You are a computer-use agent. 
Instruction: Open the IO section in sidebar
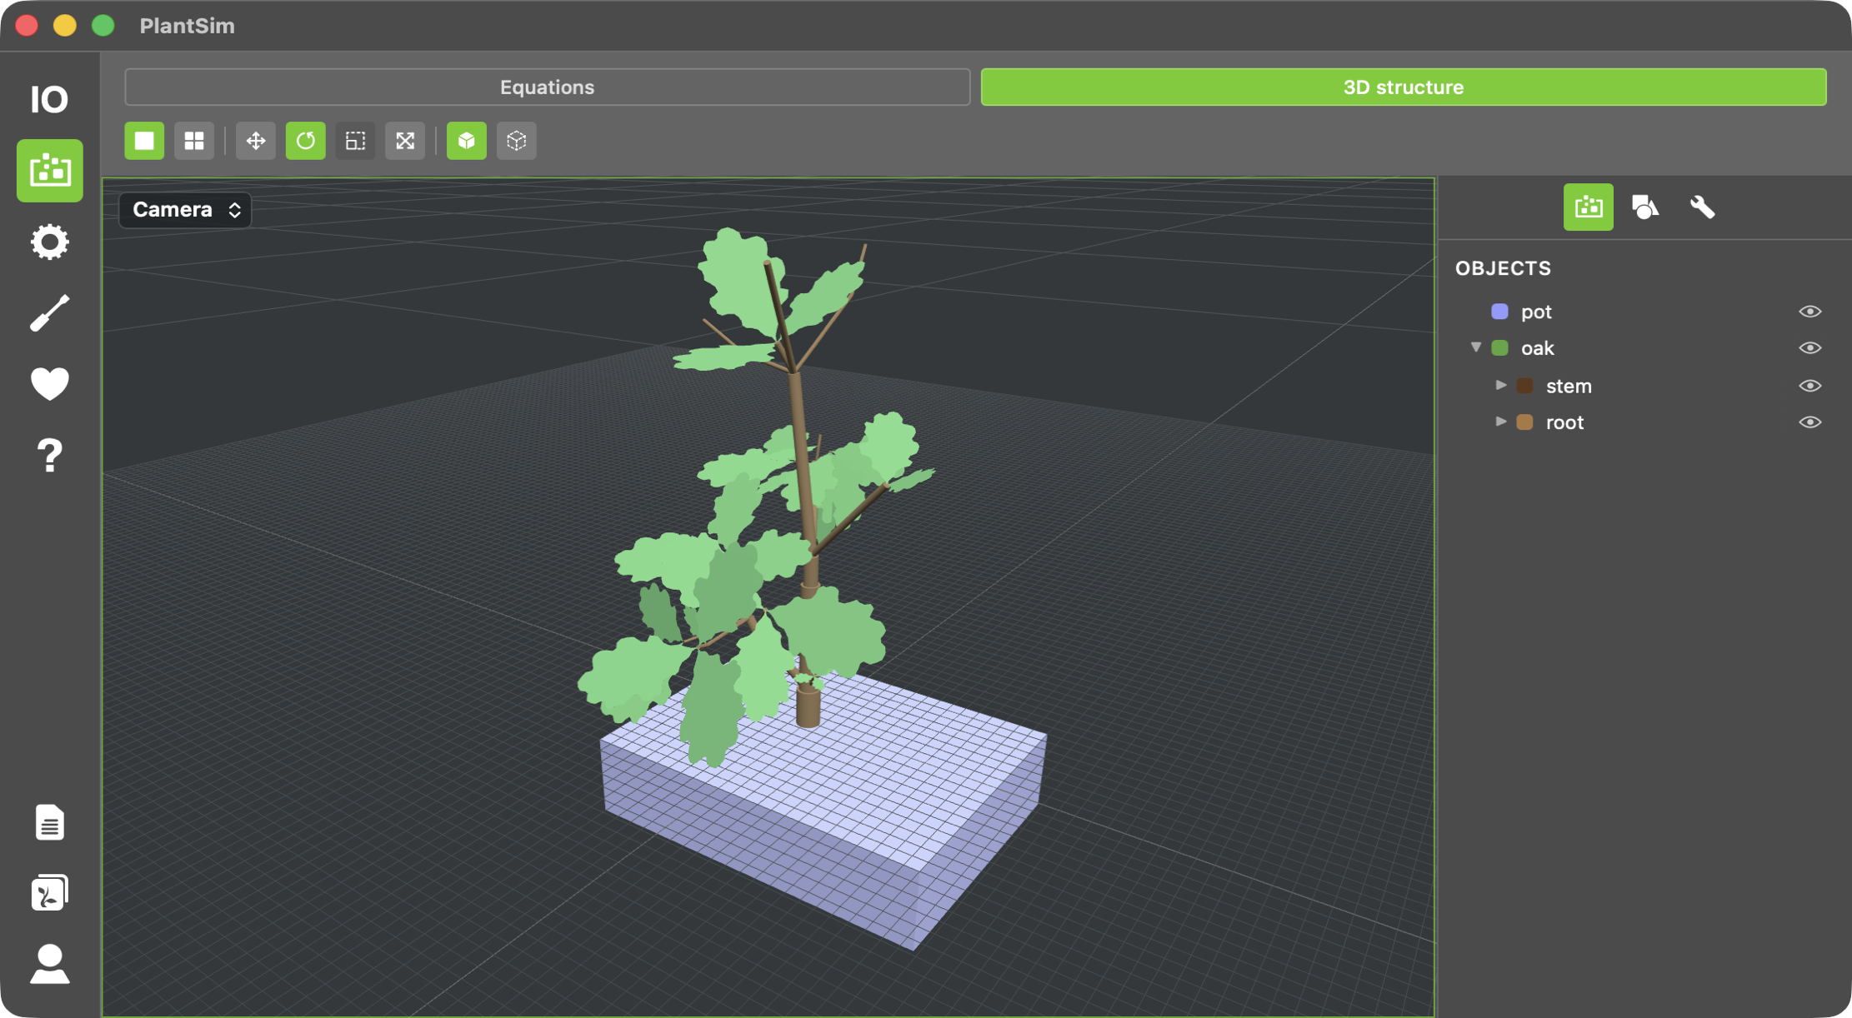coord(49,100)
